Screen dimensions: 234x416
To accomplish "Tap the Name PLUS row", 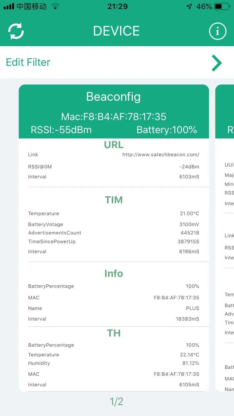I will 114,308.
